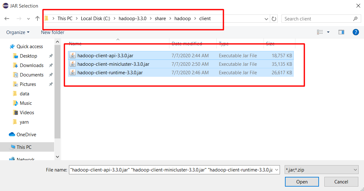This screenshot has height=191, width=364.
Task: Go up one folder level arrow
Action: 37,19
